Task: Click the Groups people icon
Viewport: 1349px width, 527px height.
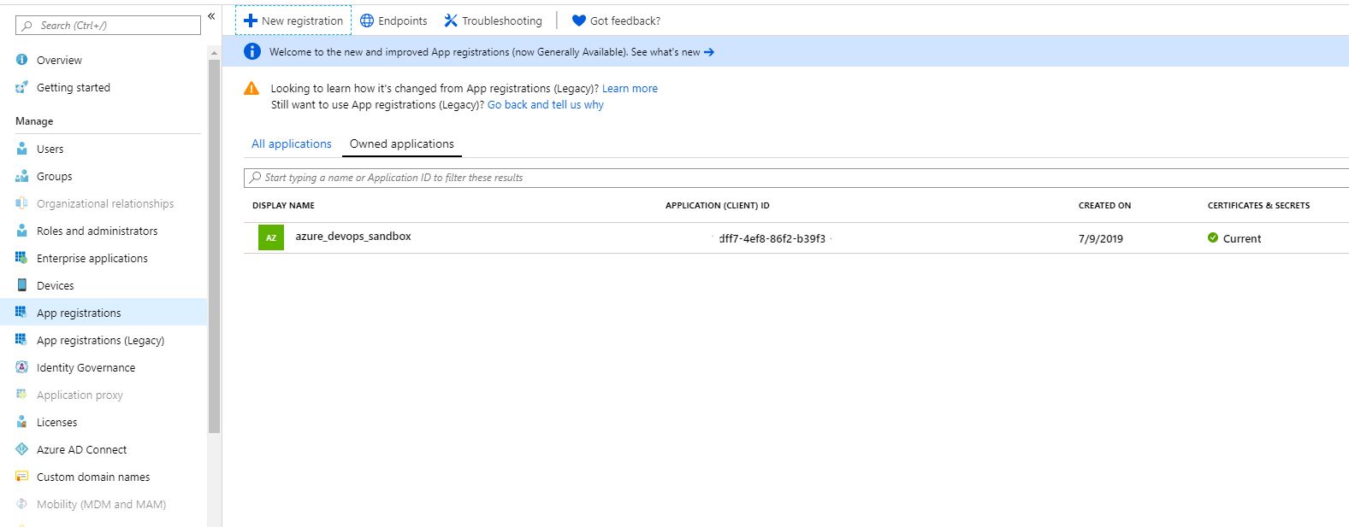Action: pyautogui.click(x=22, y=176)
